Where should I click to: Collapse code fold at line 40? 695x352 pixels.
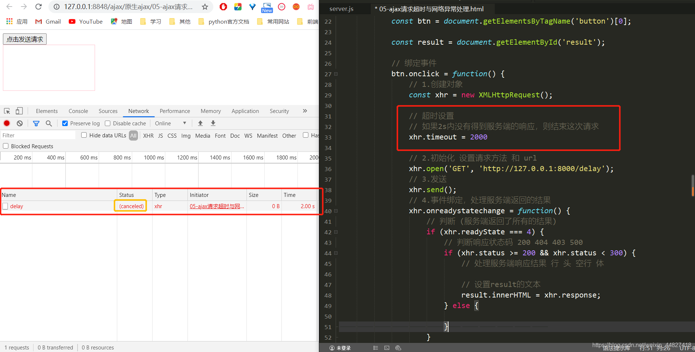336,211
